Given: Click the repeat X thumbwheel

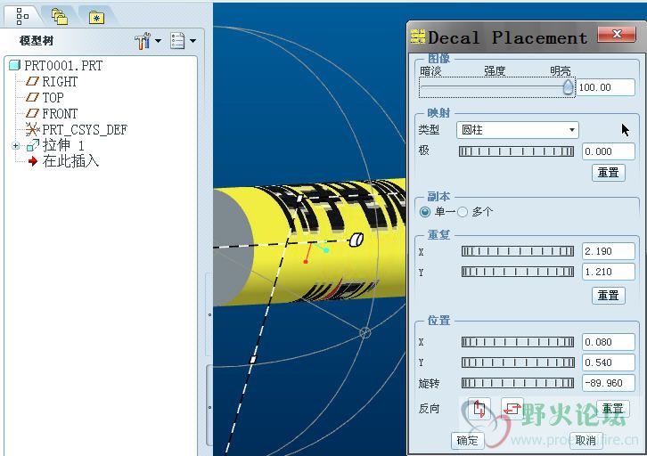Looking at the screenshot, I should 518,251.
